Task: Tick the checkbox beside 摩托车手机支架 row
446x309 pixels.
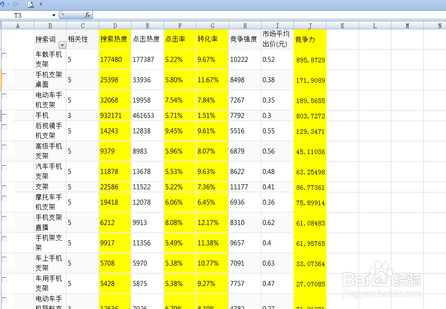Action: click(x=4, y=198)
